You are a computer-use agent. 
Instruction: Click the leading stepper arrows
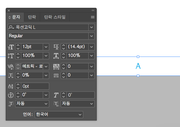point(63,47)
